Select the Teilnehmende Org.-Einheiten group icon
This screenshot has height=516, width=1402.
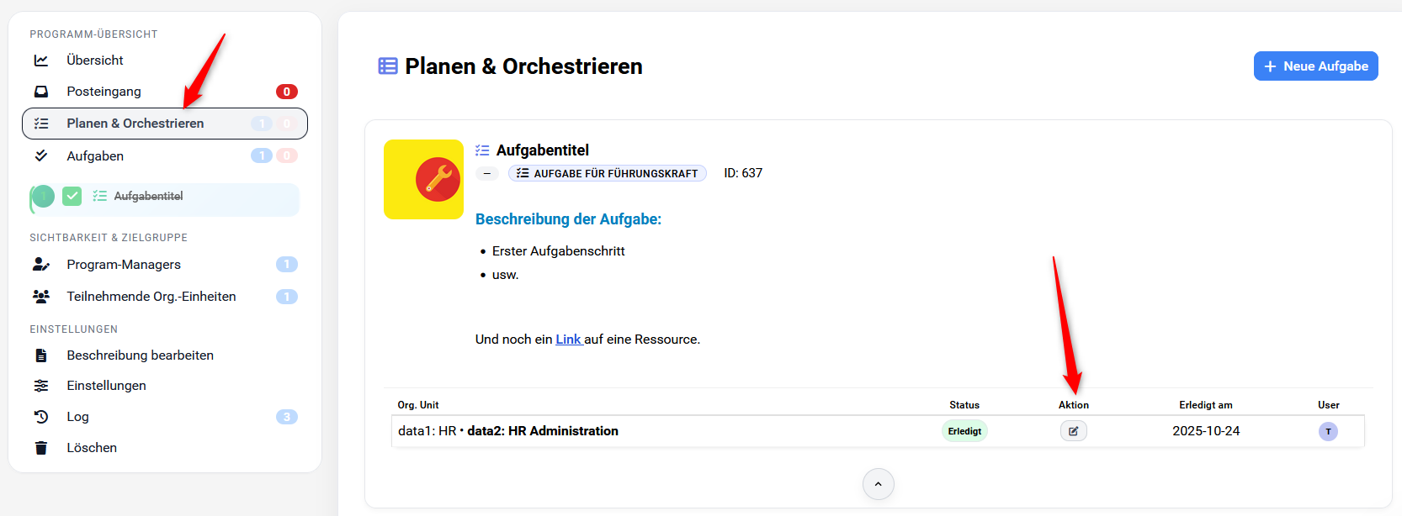(41, 296)
